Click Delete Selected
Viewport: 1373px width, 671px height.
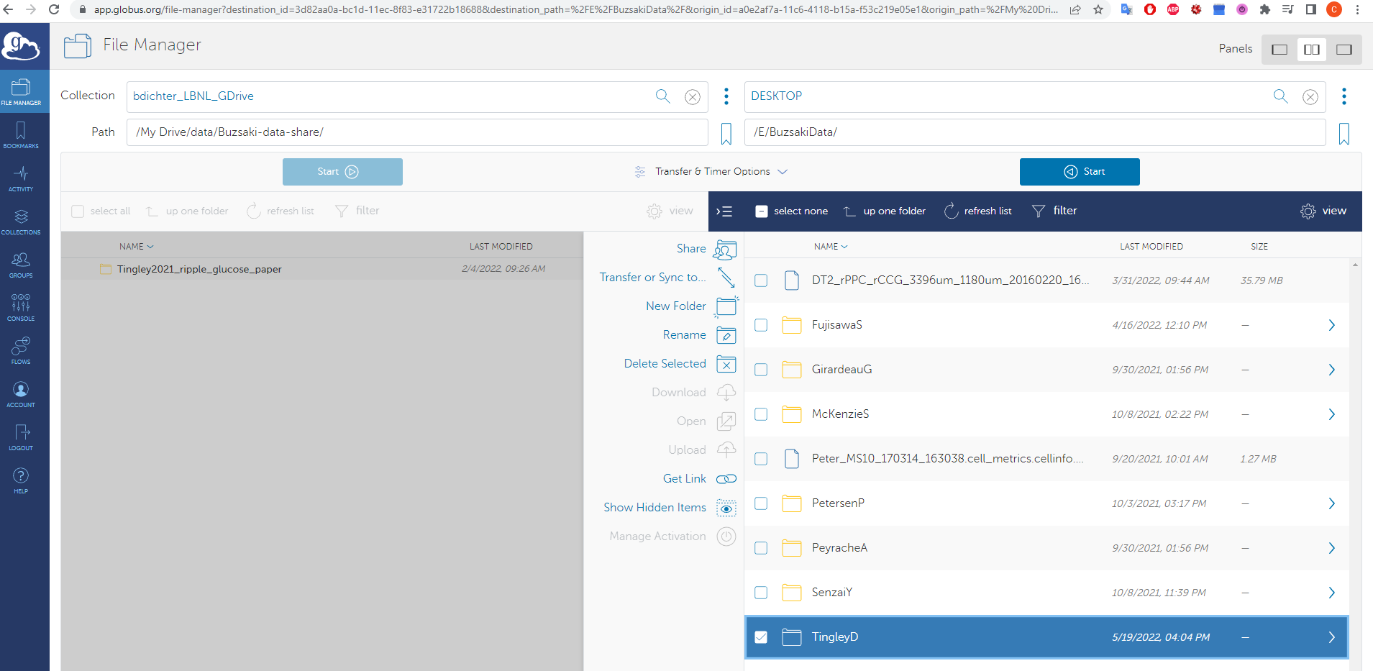pyautogui.click(x=680, y=364)
